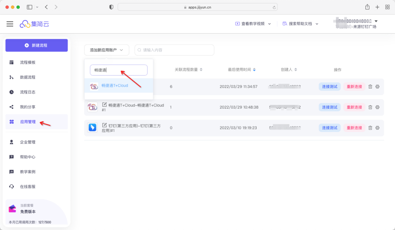Click the 集简云 logo
The image size is (395, 230).
click(x=34, y=24)
